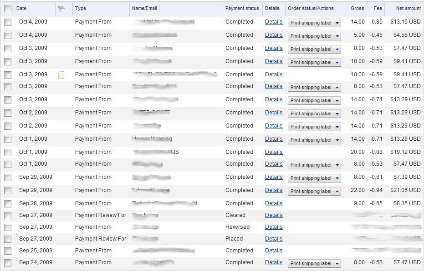Open Details for the $19.12 USD payment
The image size is (424, 271).
[274, 152]
